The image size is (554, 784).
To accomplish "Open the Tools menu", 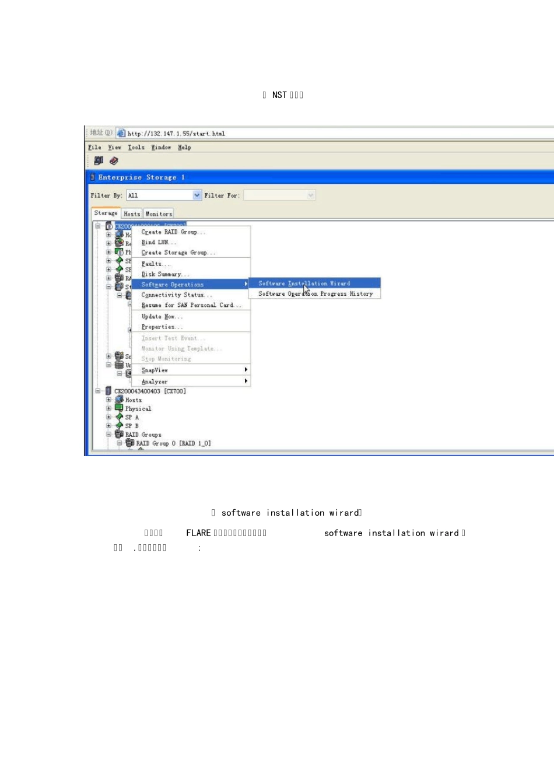I will (x=136, y=148).
